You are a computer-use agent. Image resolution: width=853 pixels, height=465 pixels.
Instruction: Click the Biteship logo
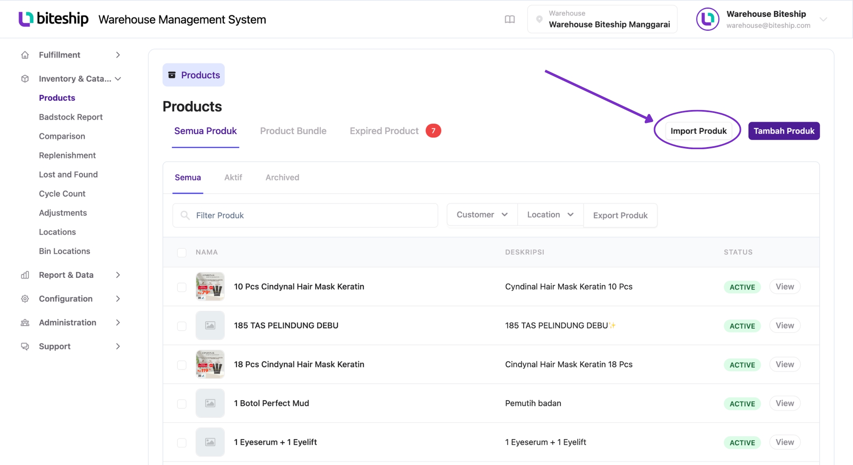53,19
